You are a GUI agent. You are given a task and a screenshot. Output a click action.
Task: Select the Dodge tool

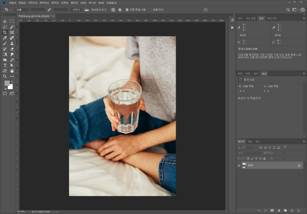5,60
